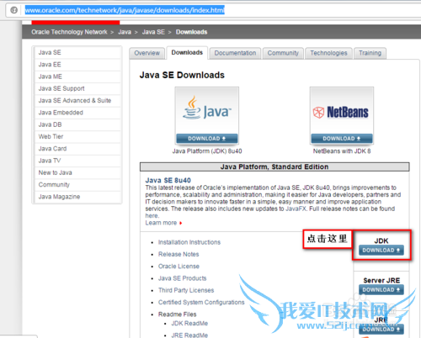
Task: Click 'Java Platform (JDK) 8u40' caption
Action: (x=207, y=151)
